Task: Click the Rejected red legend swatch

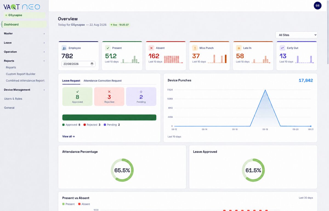Action: 85,125
